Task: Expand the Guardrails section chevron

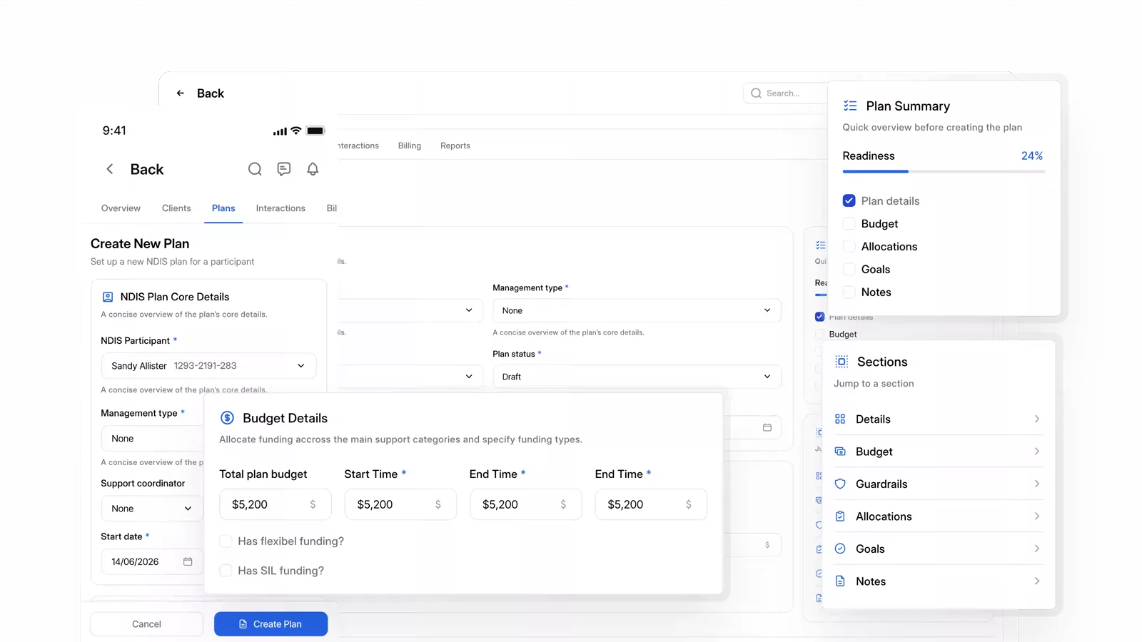Action: pos(1037,484)
